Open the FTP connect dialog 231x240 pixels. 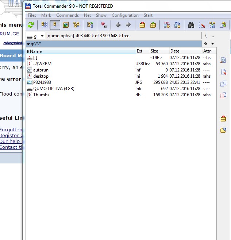(167, 25)
